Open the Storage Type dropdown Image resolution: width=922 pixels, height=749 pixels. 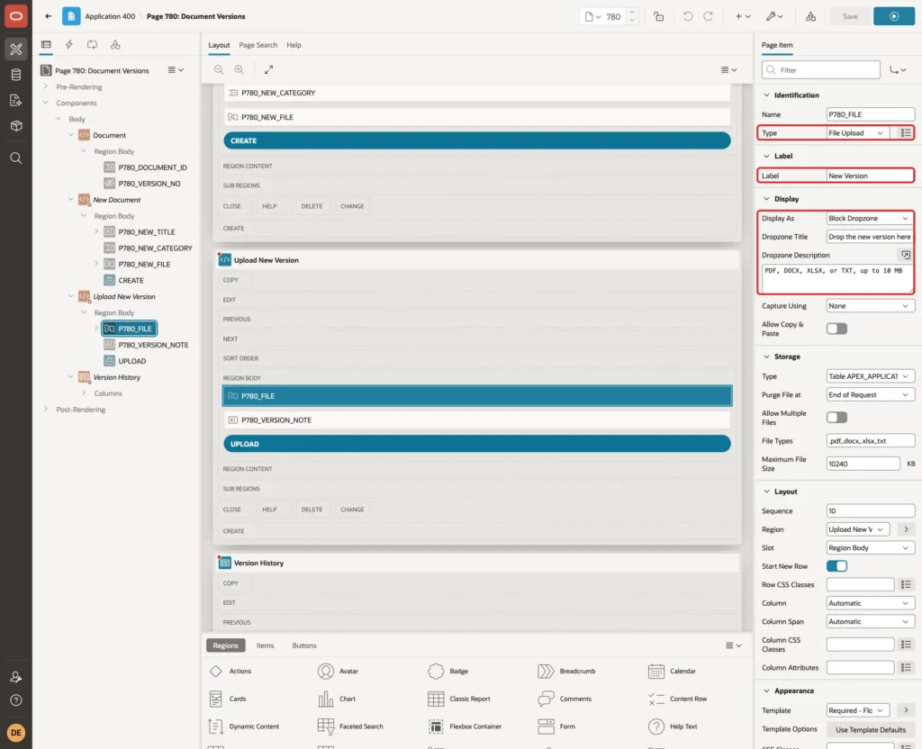point(871,376)
